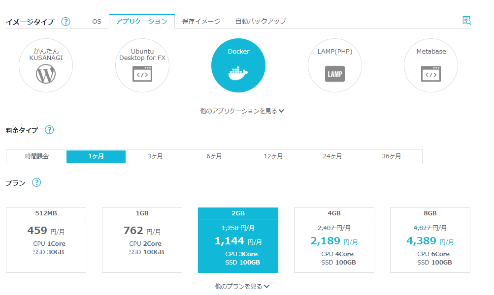Image resolution: width=494 pixels, height=295 pixels.
Task: Select the 512MB plan card
Action: click(x=46, y=240)
